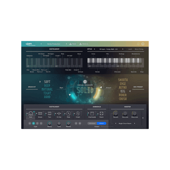Select the Kick drum icon
The height and width of the screenshot is (170, 170).
pos(31,114)
